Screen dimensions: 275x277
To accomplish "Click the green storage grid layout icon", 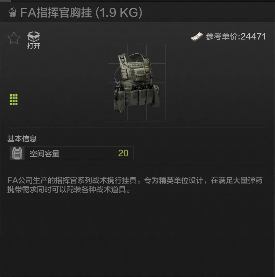I will pyautogui.click(x=14, y=99).
